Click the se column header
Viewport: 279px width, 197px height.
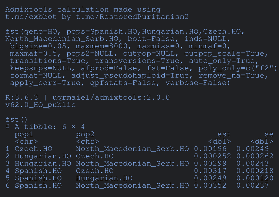pos(269,134)
